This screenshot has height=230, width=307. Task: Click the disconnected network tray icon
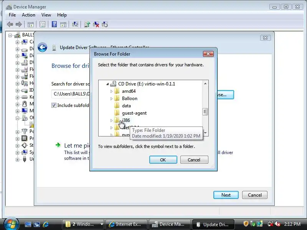tap(271, 224)
